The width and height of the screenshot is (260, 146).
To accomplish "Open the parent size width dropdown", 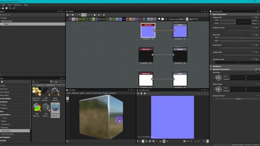I will (182, 19).
